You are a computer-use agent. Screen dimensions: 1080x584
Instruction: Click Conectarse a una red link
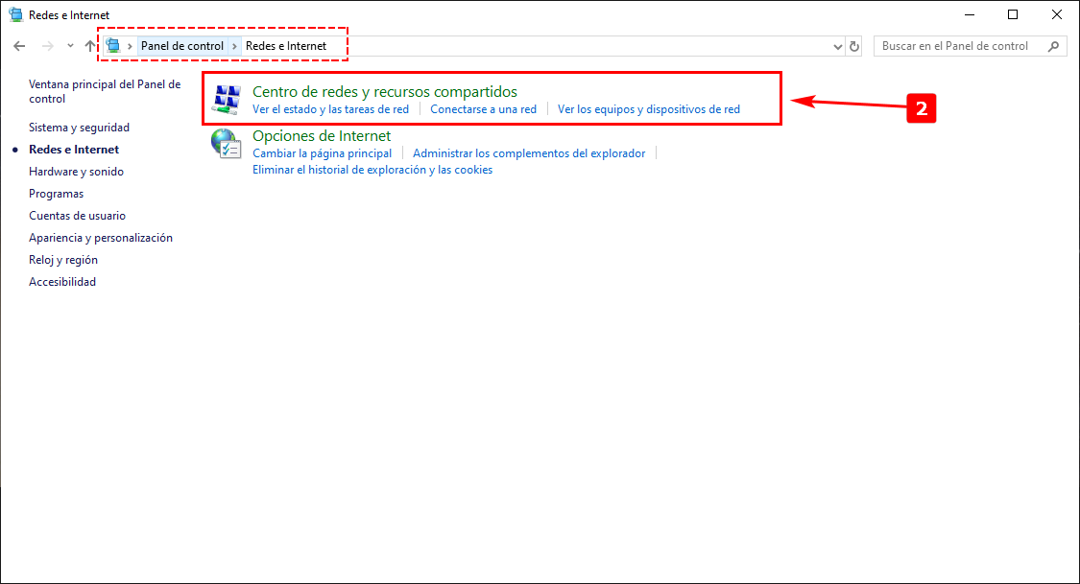(483, 109)
